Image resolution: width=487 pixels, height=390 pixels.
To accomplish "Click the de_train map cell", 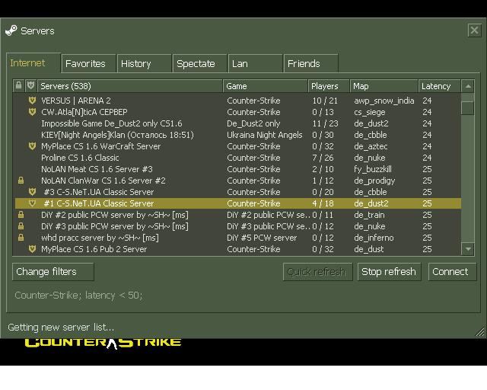I will click(x=369, y=215).
